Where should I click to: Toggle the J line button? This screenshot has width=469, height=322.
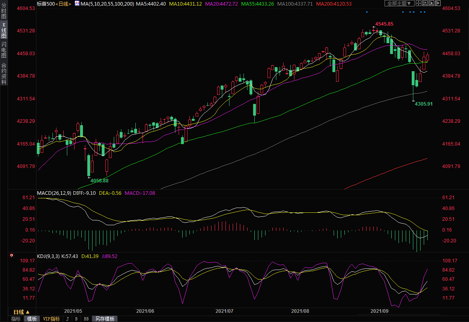point(67,319)
